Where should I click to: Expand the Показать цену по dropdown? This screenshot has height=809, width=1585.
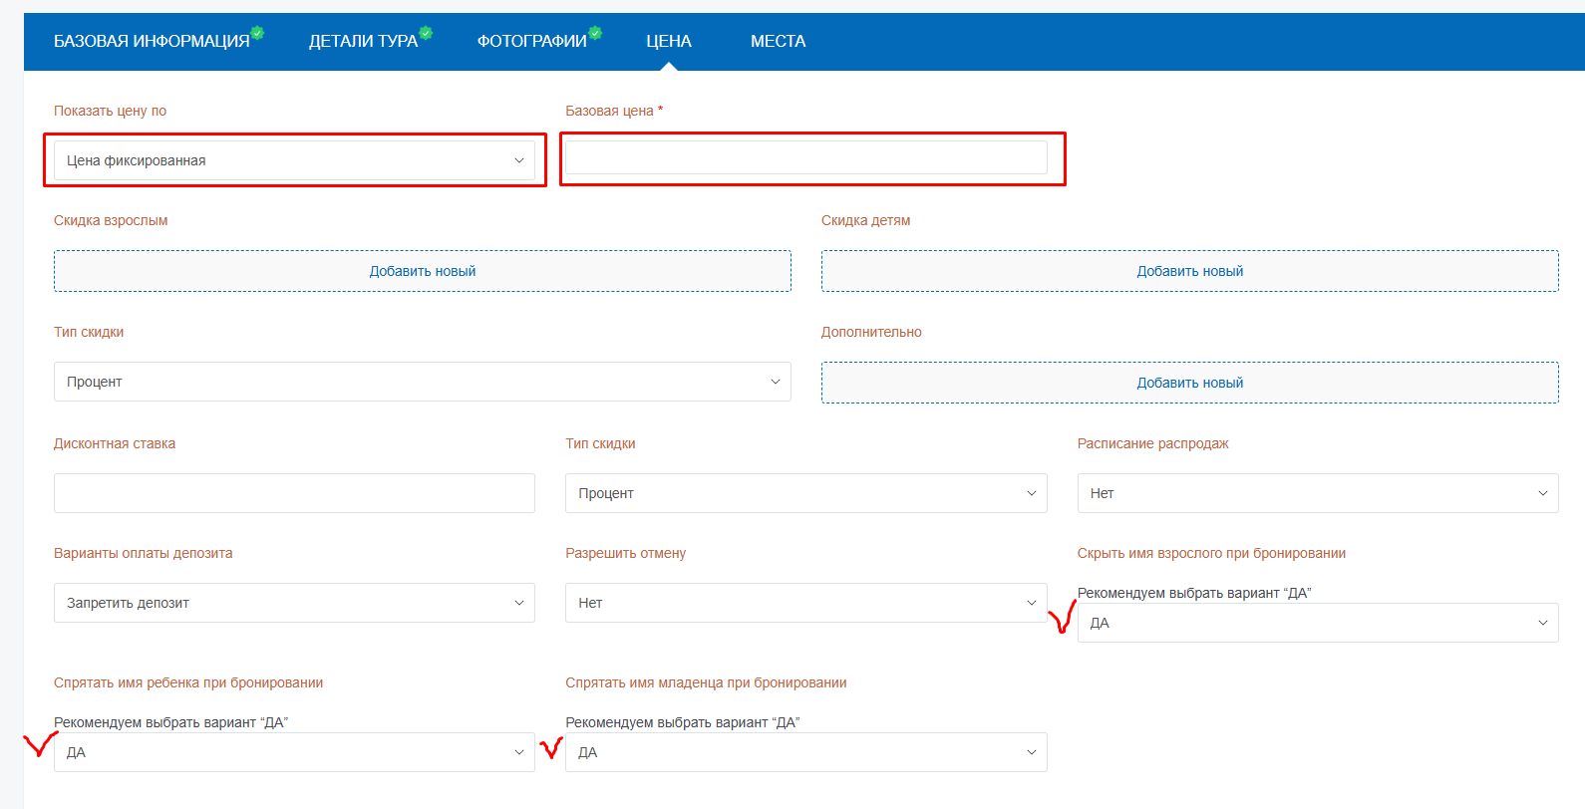[x=294, y=160]
